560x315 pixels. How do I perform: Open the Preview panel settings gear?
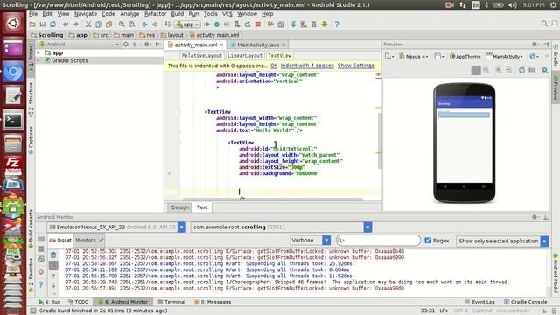point(535,45)
